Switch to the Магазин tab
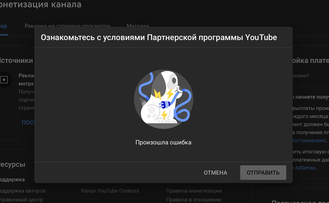This screenshot has width=329, height=203. (138, 26)
